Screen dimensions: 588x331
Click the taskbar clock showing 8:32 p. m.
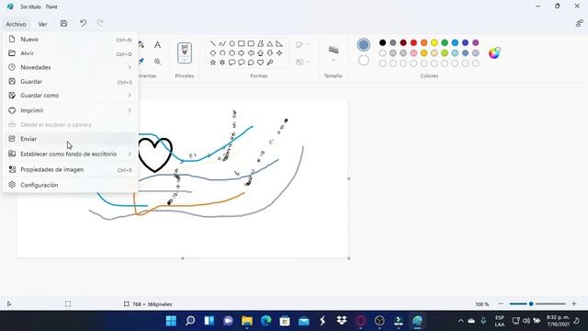coord(558,321)
